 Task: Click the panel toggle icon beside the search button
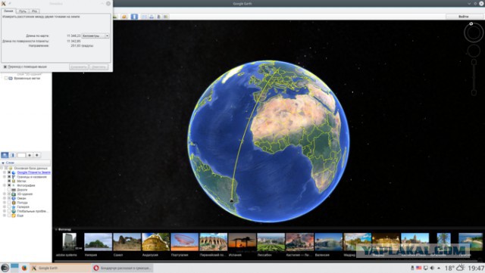click(x=12, y=155)
